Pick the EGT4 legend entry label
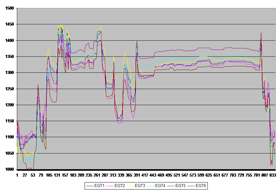 (x=160, y=186)
